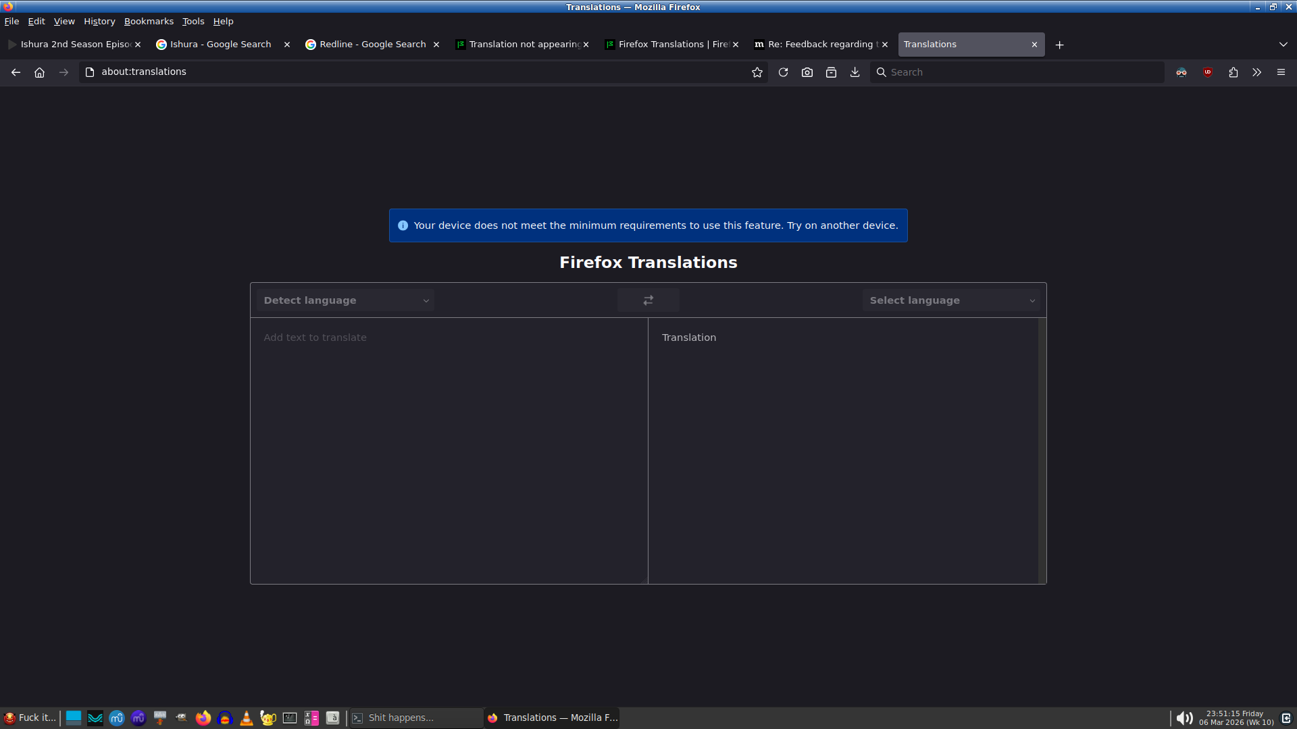The image size is (1297, 729).
Task: Show more toolbar tools chevron
Action: [x=1256, y=72]
